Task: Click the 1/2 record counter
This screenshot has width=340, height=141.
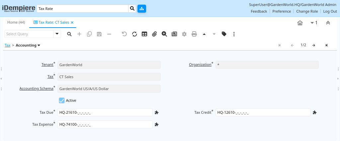Action: pyautogui.click(x=303, y=45)
